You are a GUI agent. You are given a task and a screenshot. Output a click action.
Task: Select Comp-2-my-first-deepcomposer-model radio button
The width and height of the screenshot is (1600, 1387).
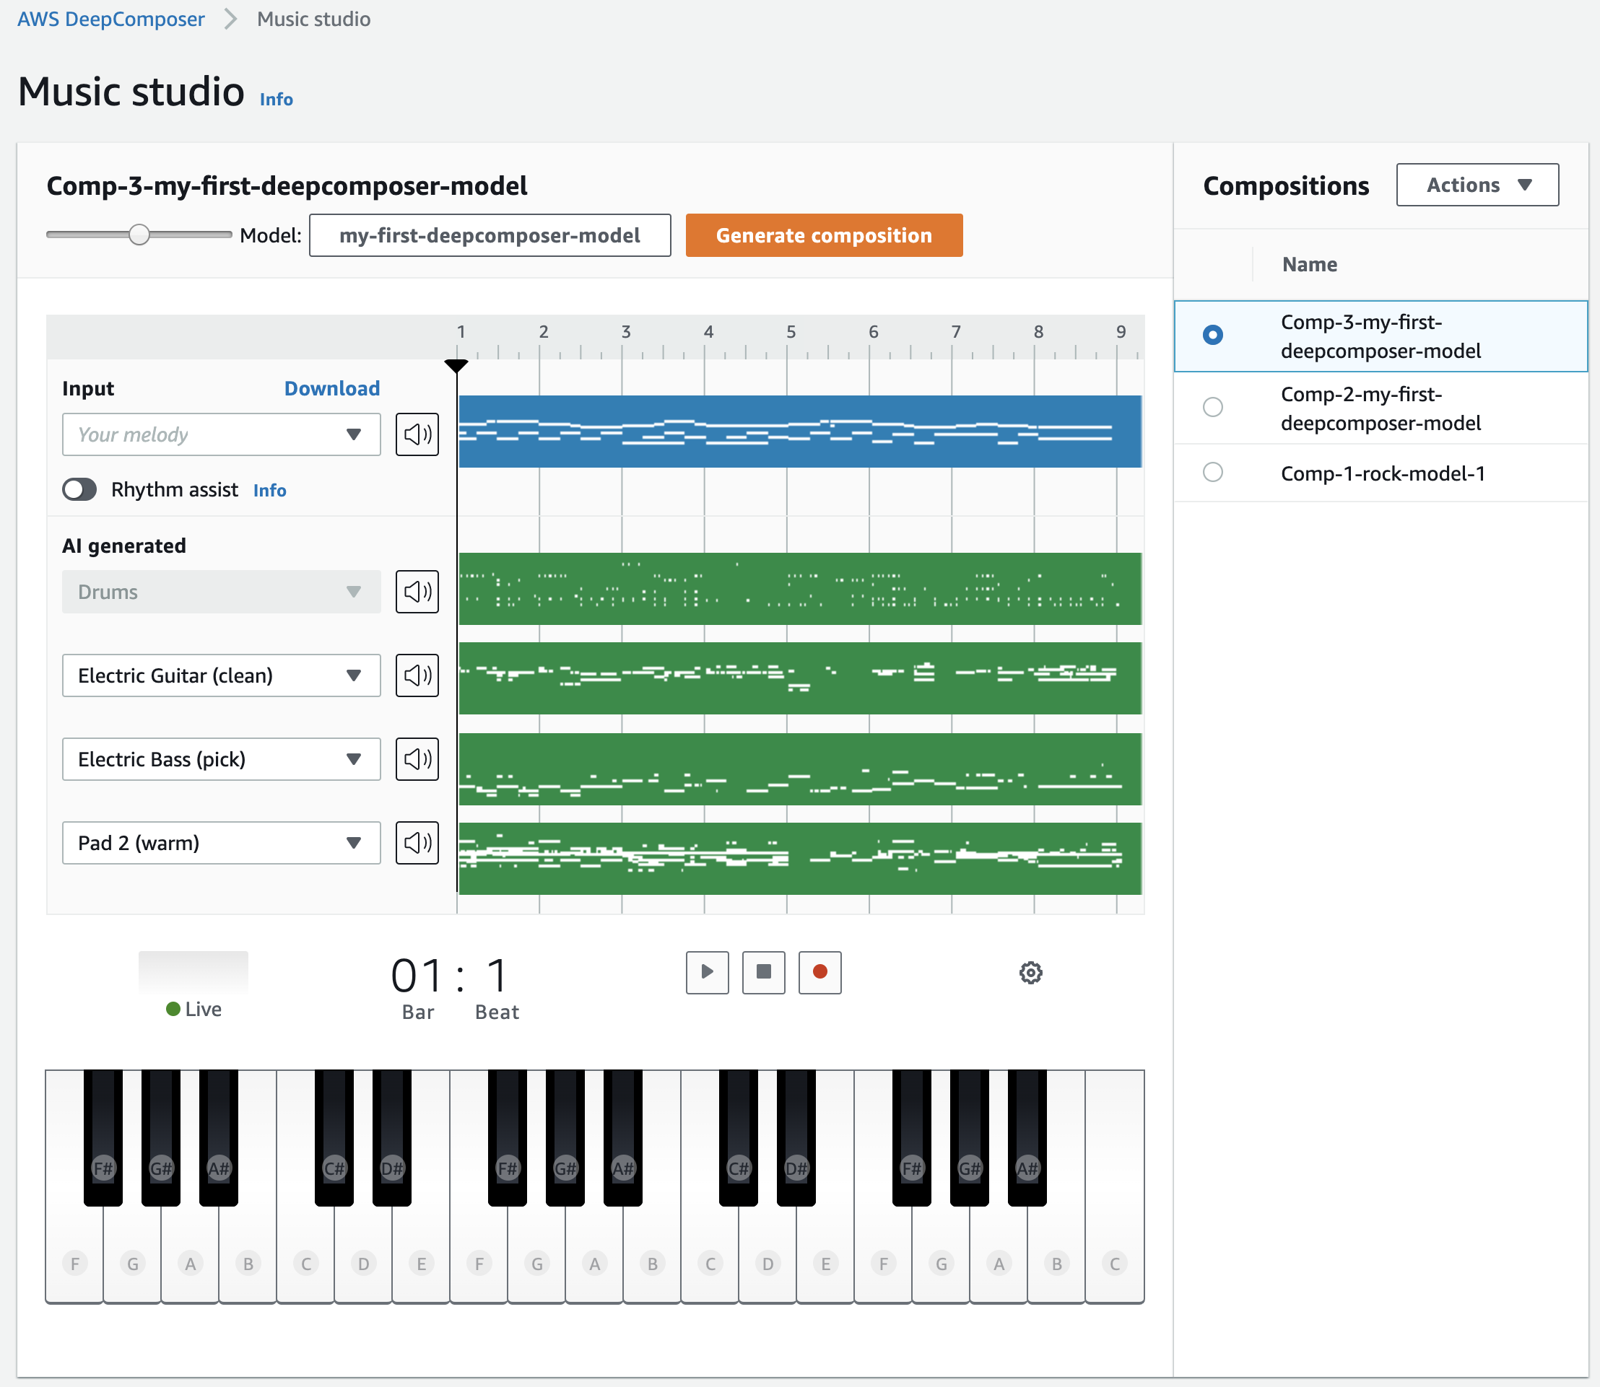click(x=1213, y=407)
